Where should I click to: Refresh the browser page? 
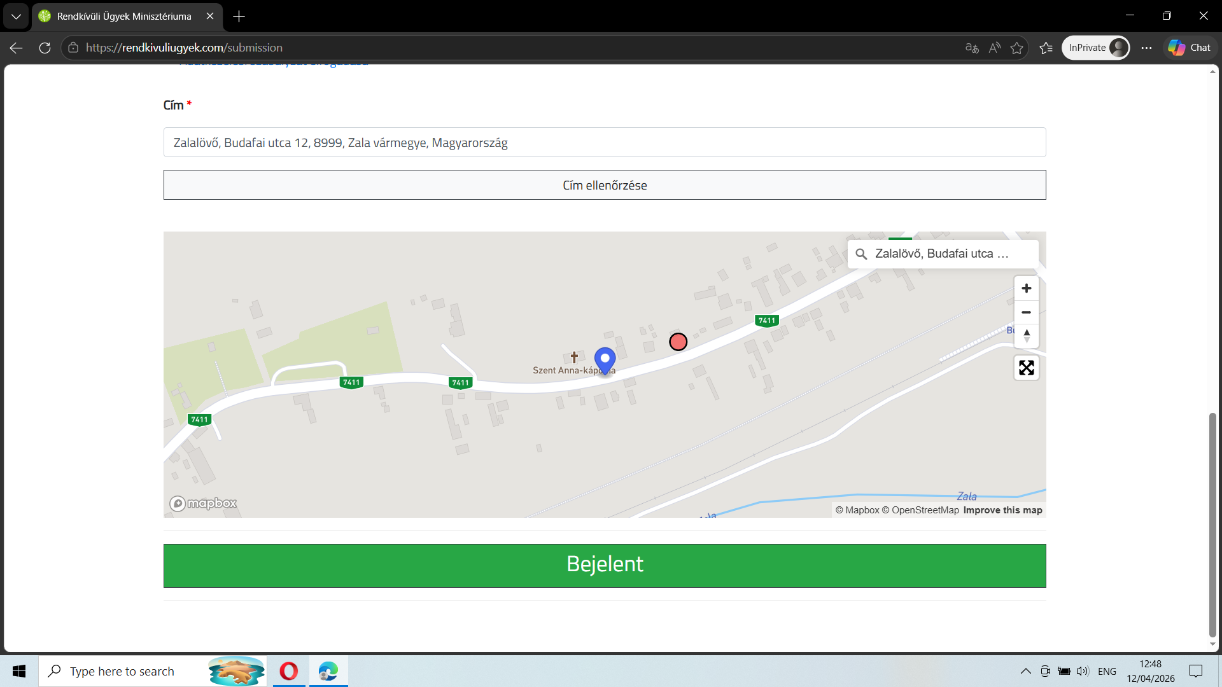pyautogui.click(x=45, y=48)
